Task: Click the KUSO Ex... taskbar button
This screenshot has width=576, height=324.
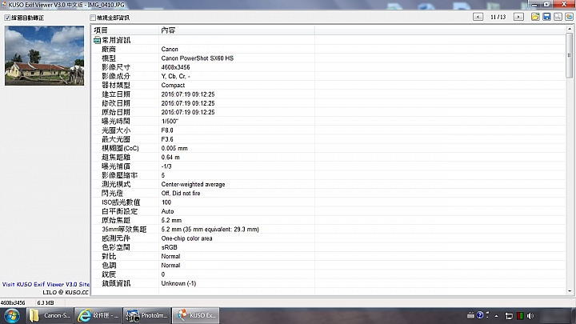Action: click(196, 315)
